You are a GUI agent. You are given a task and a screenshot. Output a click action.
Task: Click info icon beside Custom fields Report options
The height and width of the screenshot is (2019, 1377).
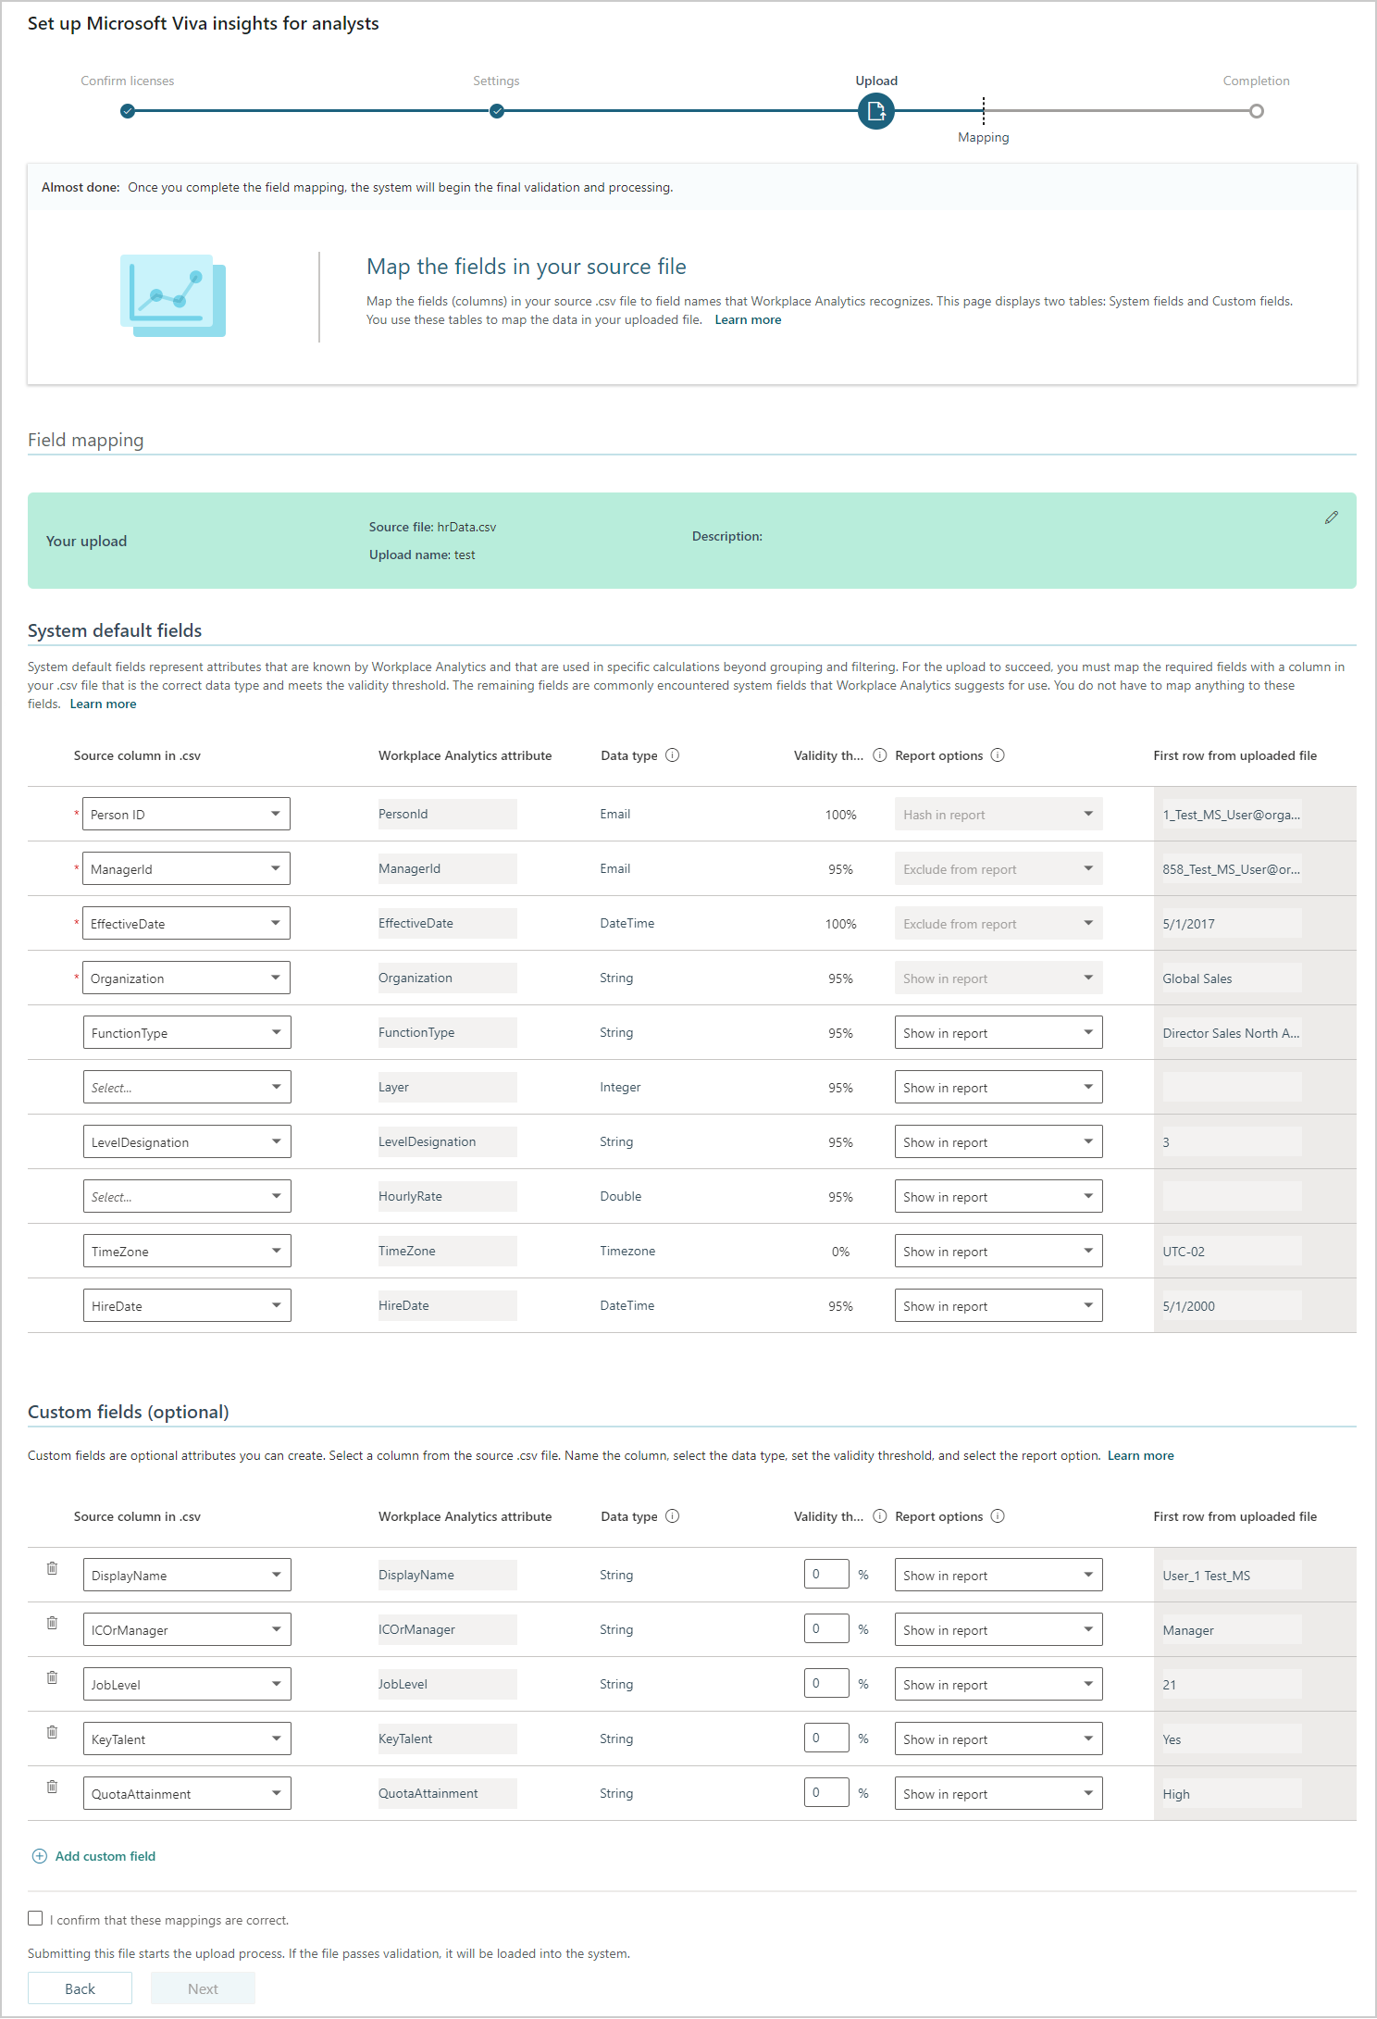(x=998, y=1516)
